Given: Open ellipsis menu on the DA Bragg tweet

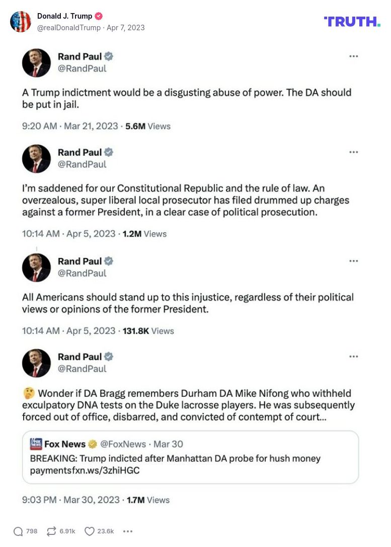Looking at the screenshot, I should (353, 357).
